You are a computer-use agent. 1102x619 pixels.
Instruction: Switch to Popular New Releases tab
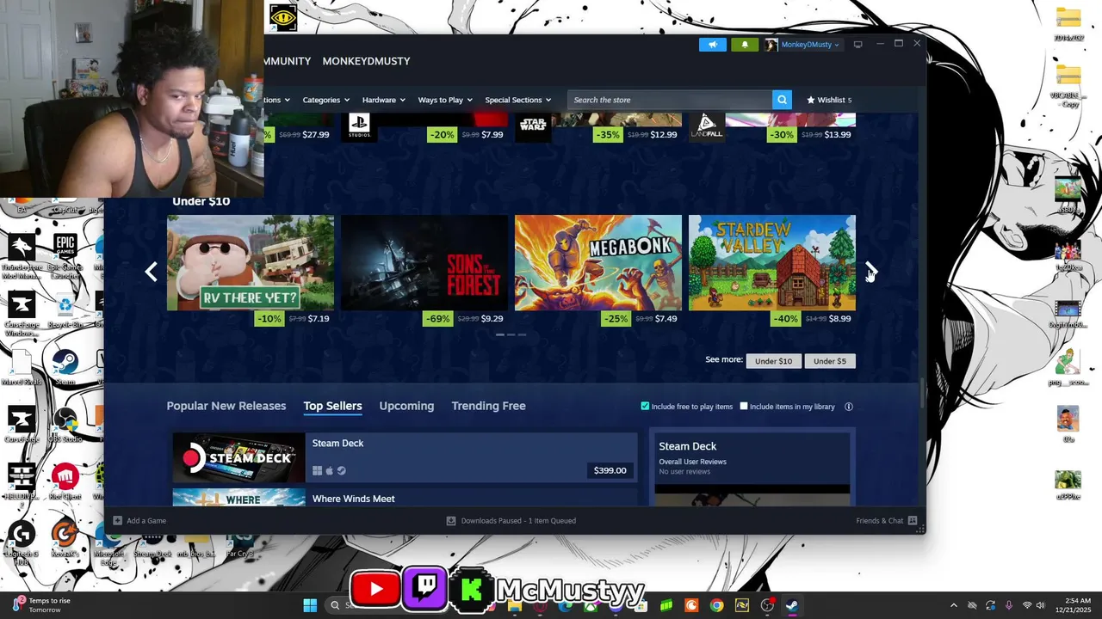[x=226, y=406]
